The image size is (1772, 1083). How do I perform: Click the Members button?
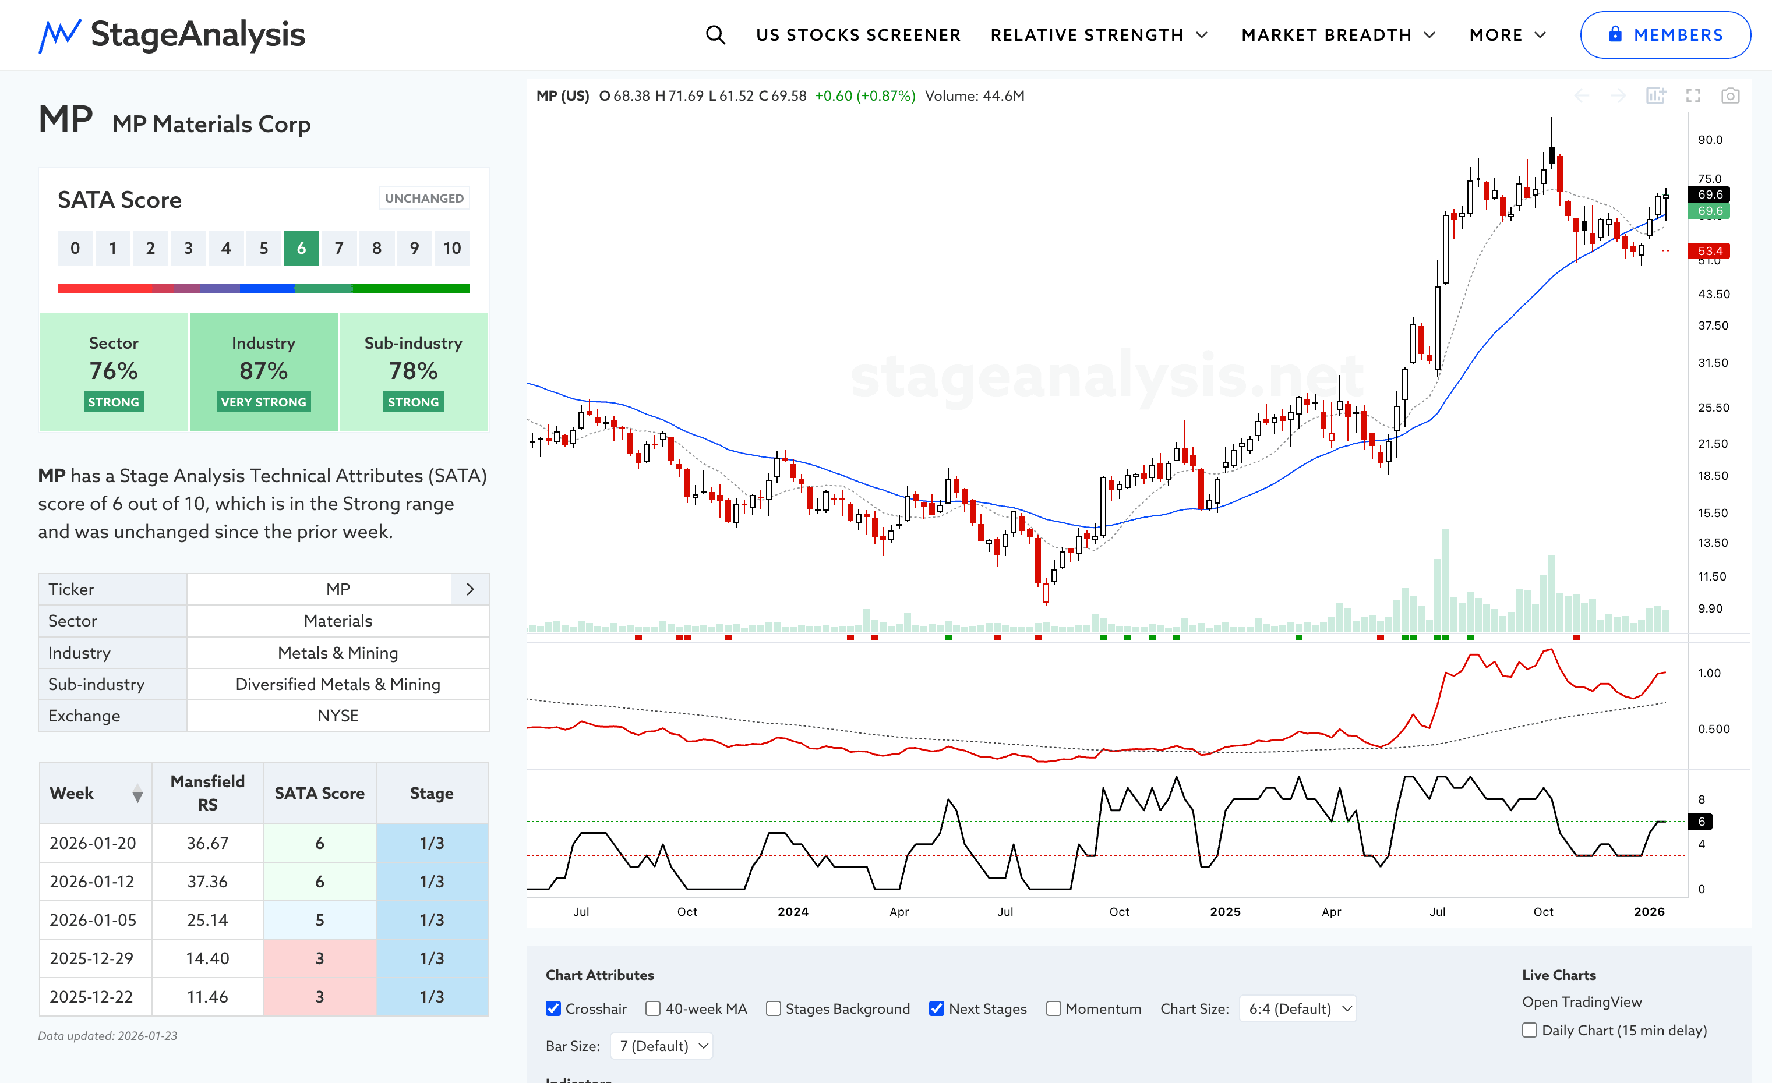[x=1665, y=34]
